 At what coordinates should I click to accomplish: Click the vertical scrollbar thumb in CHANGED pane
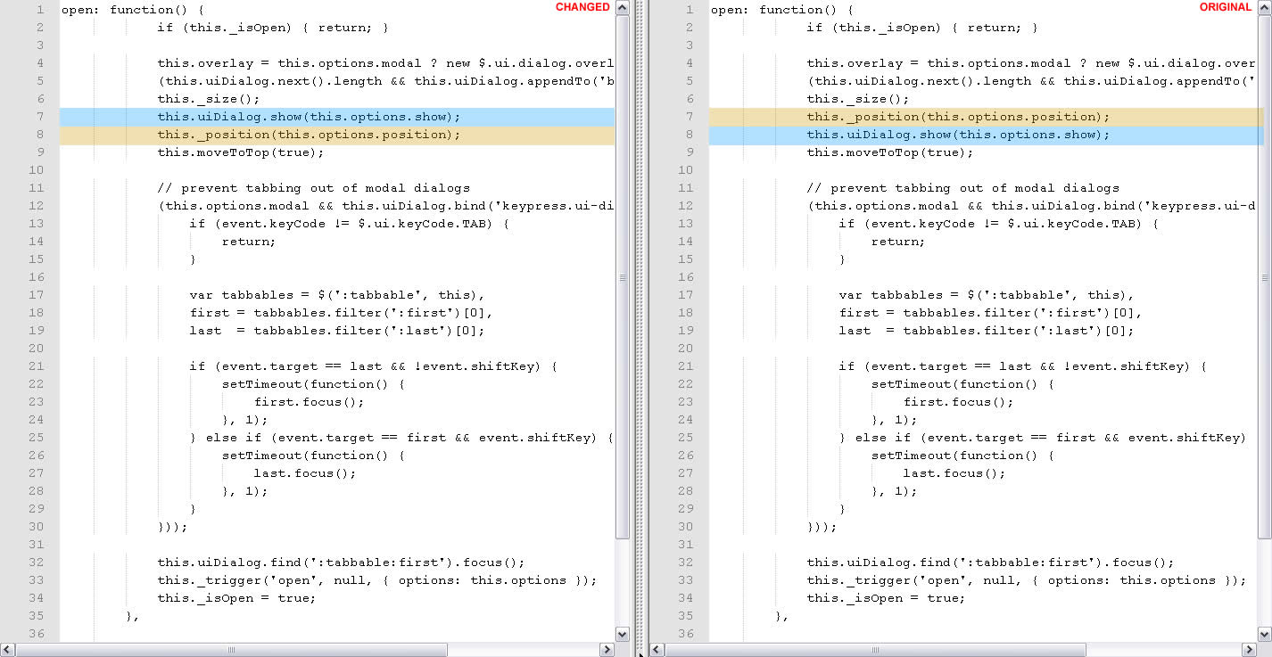(x=623, y=276)
